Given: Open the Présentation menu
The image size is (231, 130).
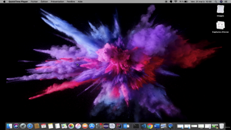Looking at the screenshot, I should click(x=57, y=1).
